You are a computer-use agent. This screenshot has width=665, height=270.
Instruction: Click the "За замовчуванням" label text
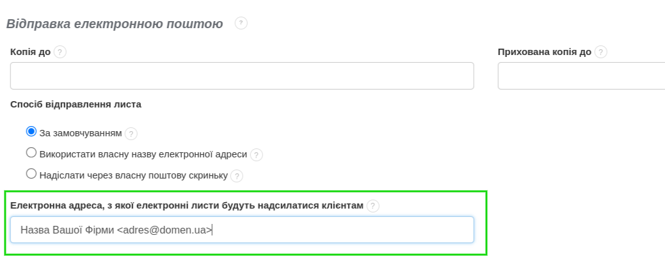[x=80, y=134]
